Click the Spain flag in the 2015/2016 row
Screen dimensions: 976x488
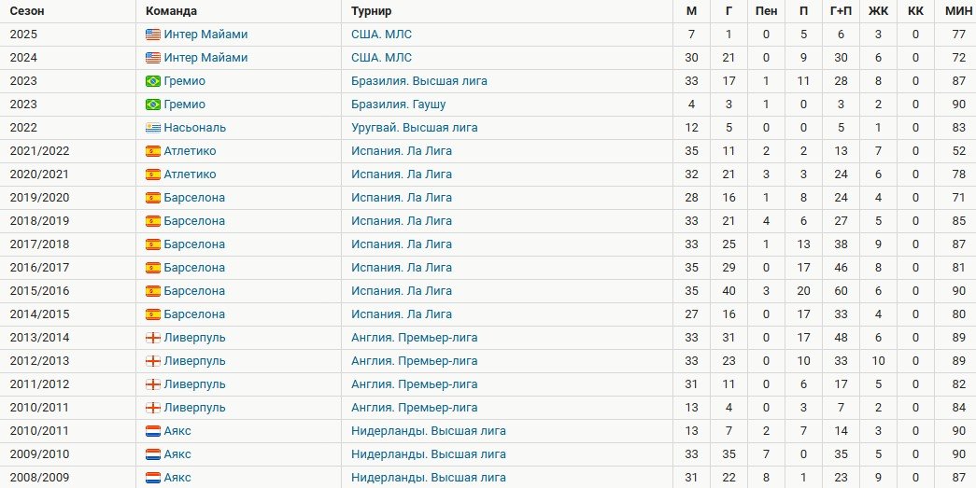tap(153, 291)
